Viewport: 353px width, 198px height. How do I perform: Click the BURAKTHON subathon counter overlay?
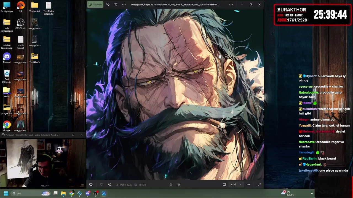tap(312, 15)
